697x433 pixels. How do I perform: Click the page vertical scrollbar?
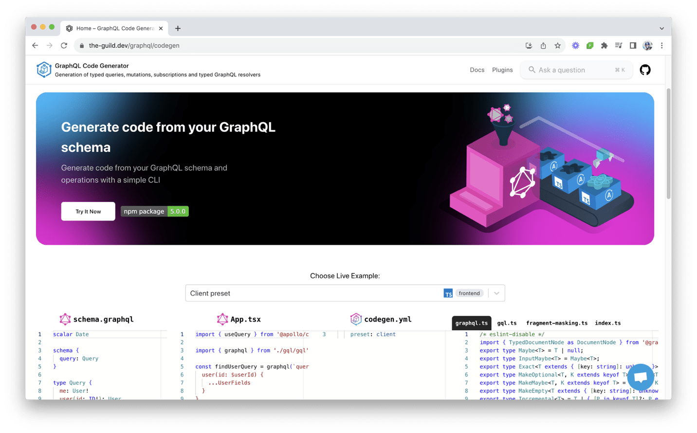[668, 143]
